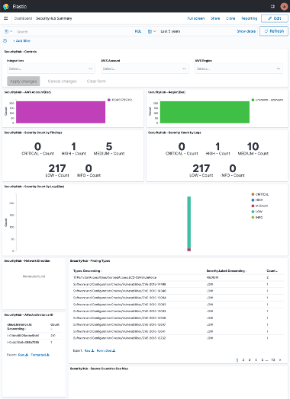Sort by Count column arrow in Finding Types

tap(277, 271)
